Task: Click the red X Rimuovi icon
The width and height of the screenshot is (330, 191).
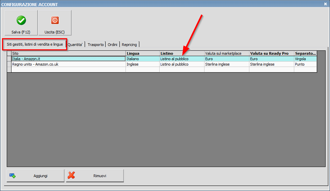Action: (x=71, y=175)
